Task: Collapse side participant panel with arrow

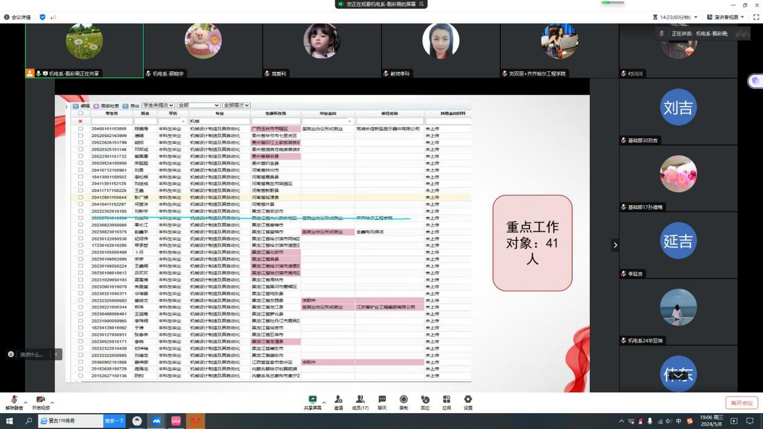Action: [x=615, y=245]
